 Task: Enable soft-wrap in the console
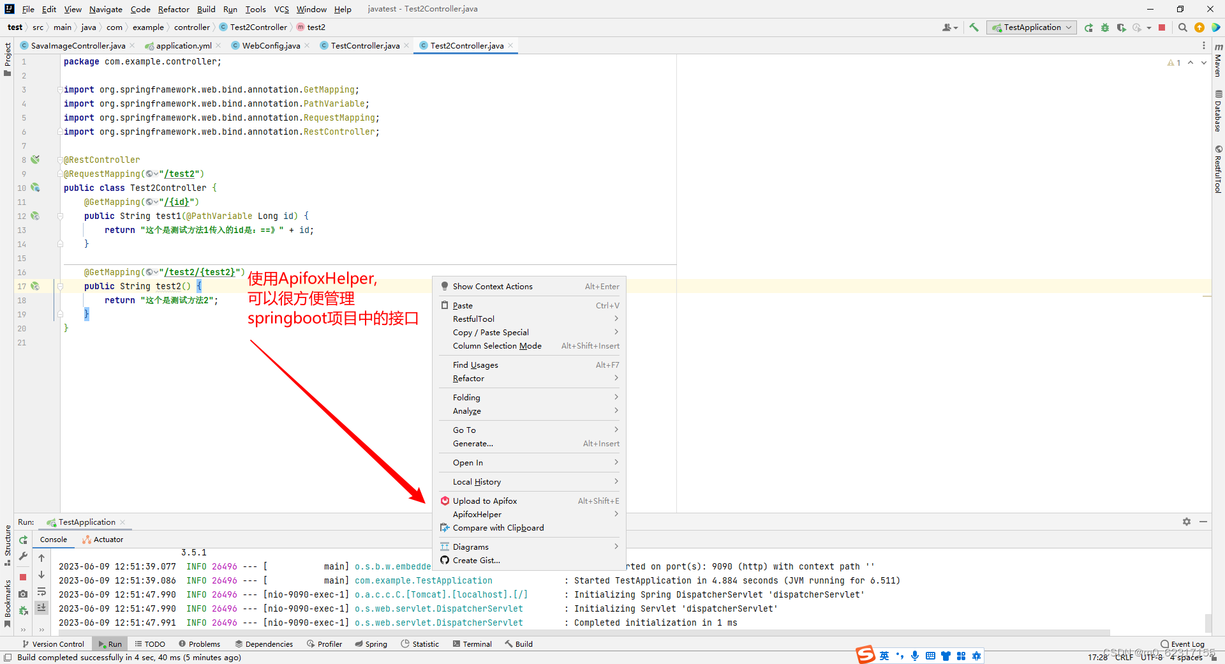pyautogui.click(x=41, y=592)
